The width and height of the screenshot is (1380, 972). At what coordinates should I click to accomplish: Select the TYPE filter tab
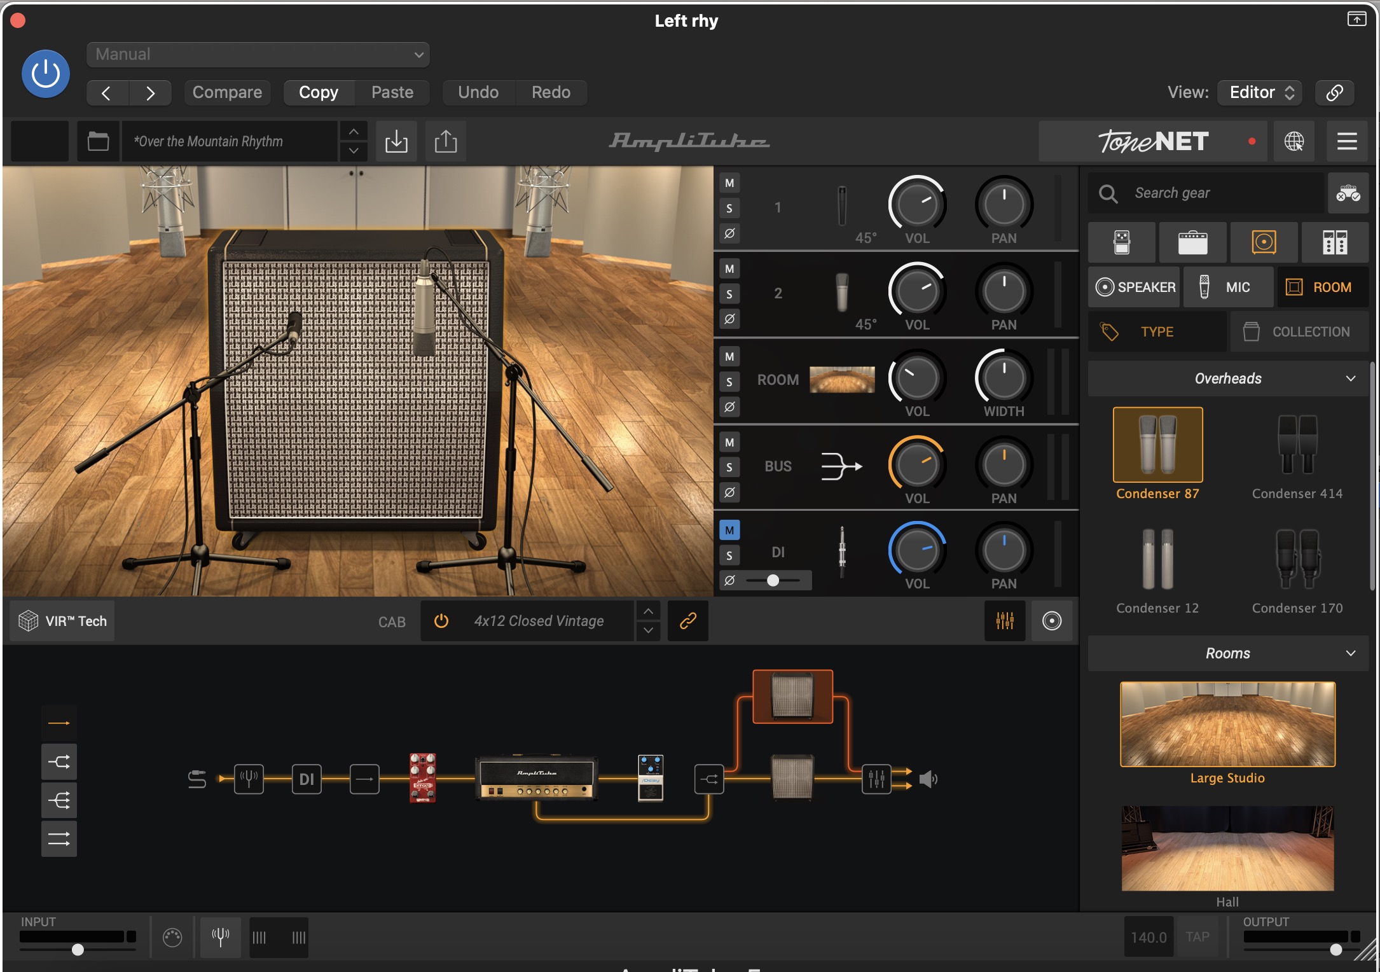pyautogui.click(x=1157, y=331)
